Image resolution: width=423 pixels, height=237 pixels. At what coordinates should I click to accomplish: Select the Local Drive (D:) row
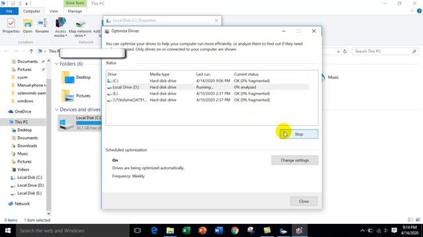tap(208, 87)
